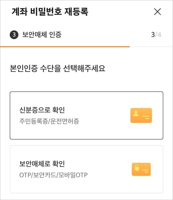Viewport: 173px width, 200px height.
Task: Click the orange ID card icon
Action: [141, 115]
